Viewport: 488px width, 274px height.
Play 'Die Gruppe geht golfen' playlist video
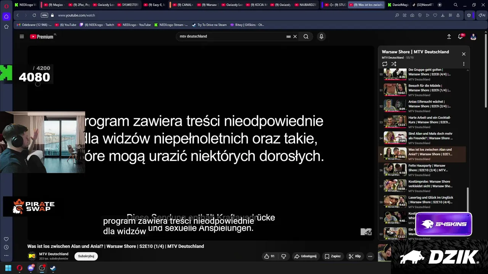pyautogui.click(x=422, y=74)
